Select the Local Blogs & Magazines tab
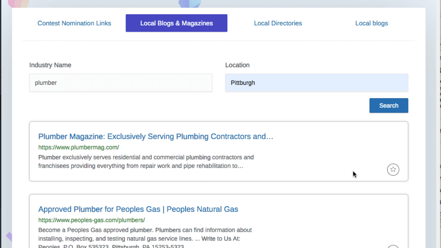The image size is (441, 248). tap(176, 23)
